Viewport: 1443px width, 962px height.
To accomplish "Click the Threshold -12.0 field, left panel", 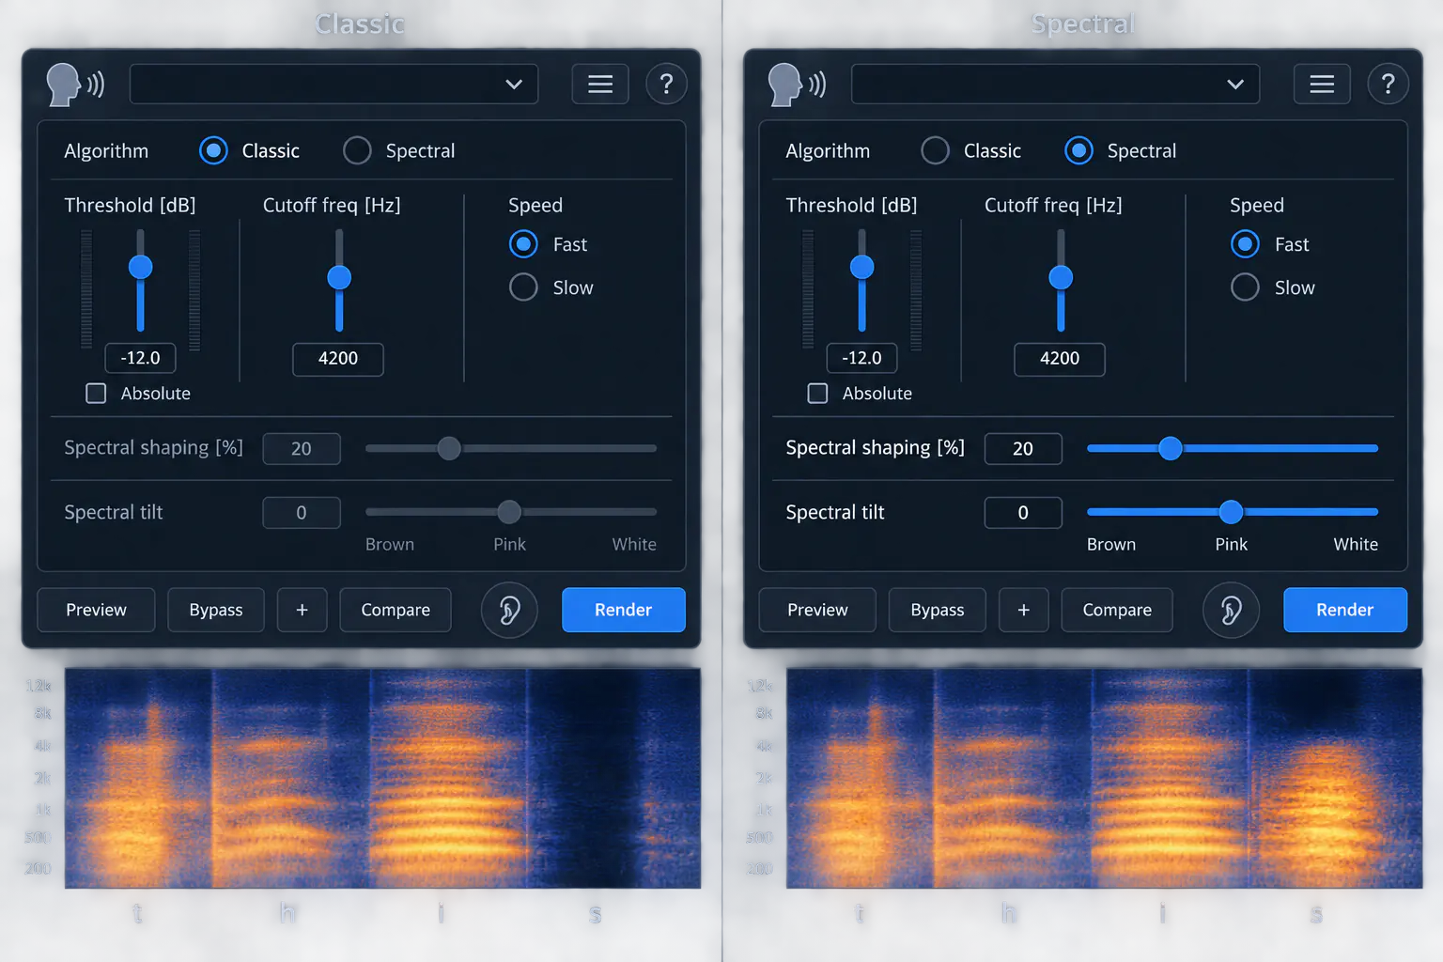I will pyautogui.click(x=140, y=358).
